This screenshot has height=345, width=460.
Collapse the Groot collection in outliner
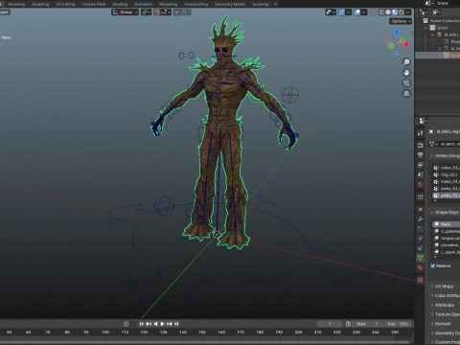click(x=425, y=28)
